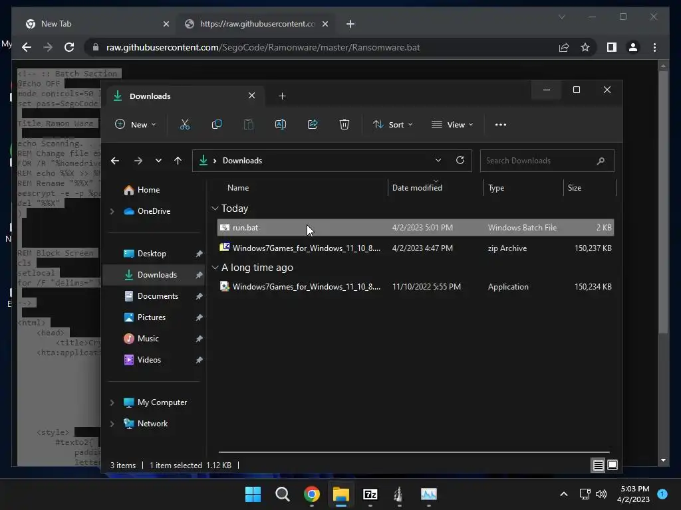This screenshot has height=510, width=681.
Task: Click the Cut scissors icon in Explorer toolbar
Action: tap(185, 124)
